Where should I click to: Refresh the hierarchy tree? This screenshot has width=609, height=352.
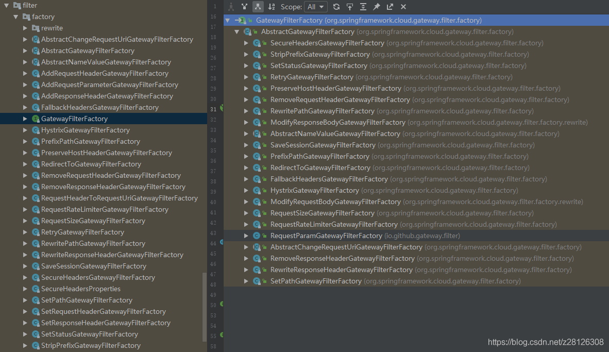(336, 7)
